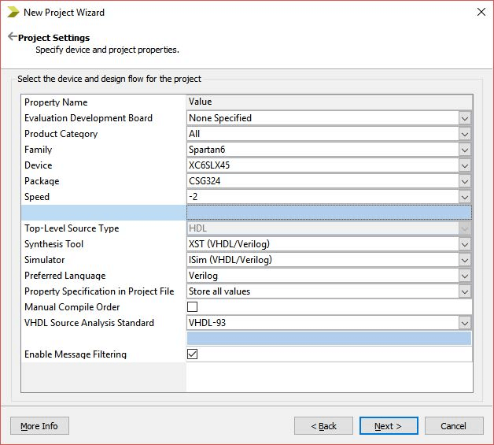This screenshot has height=445, width=494.
Task: Open the Package dropdown showing CSG324
Action: [x=465, y=181]
